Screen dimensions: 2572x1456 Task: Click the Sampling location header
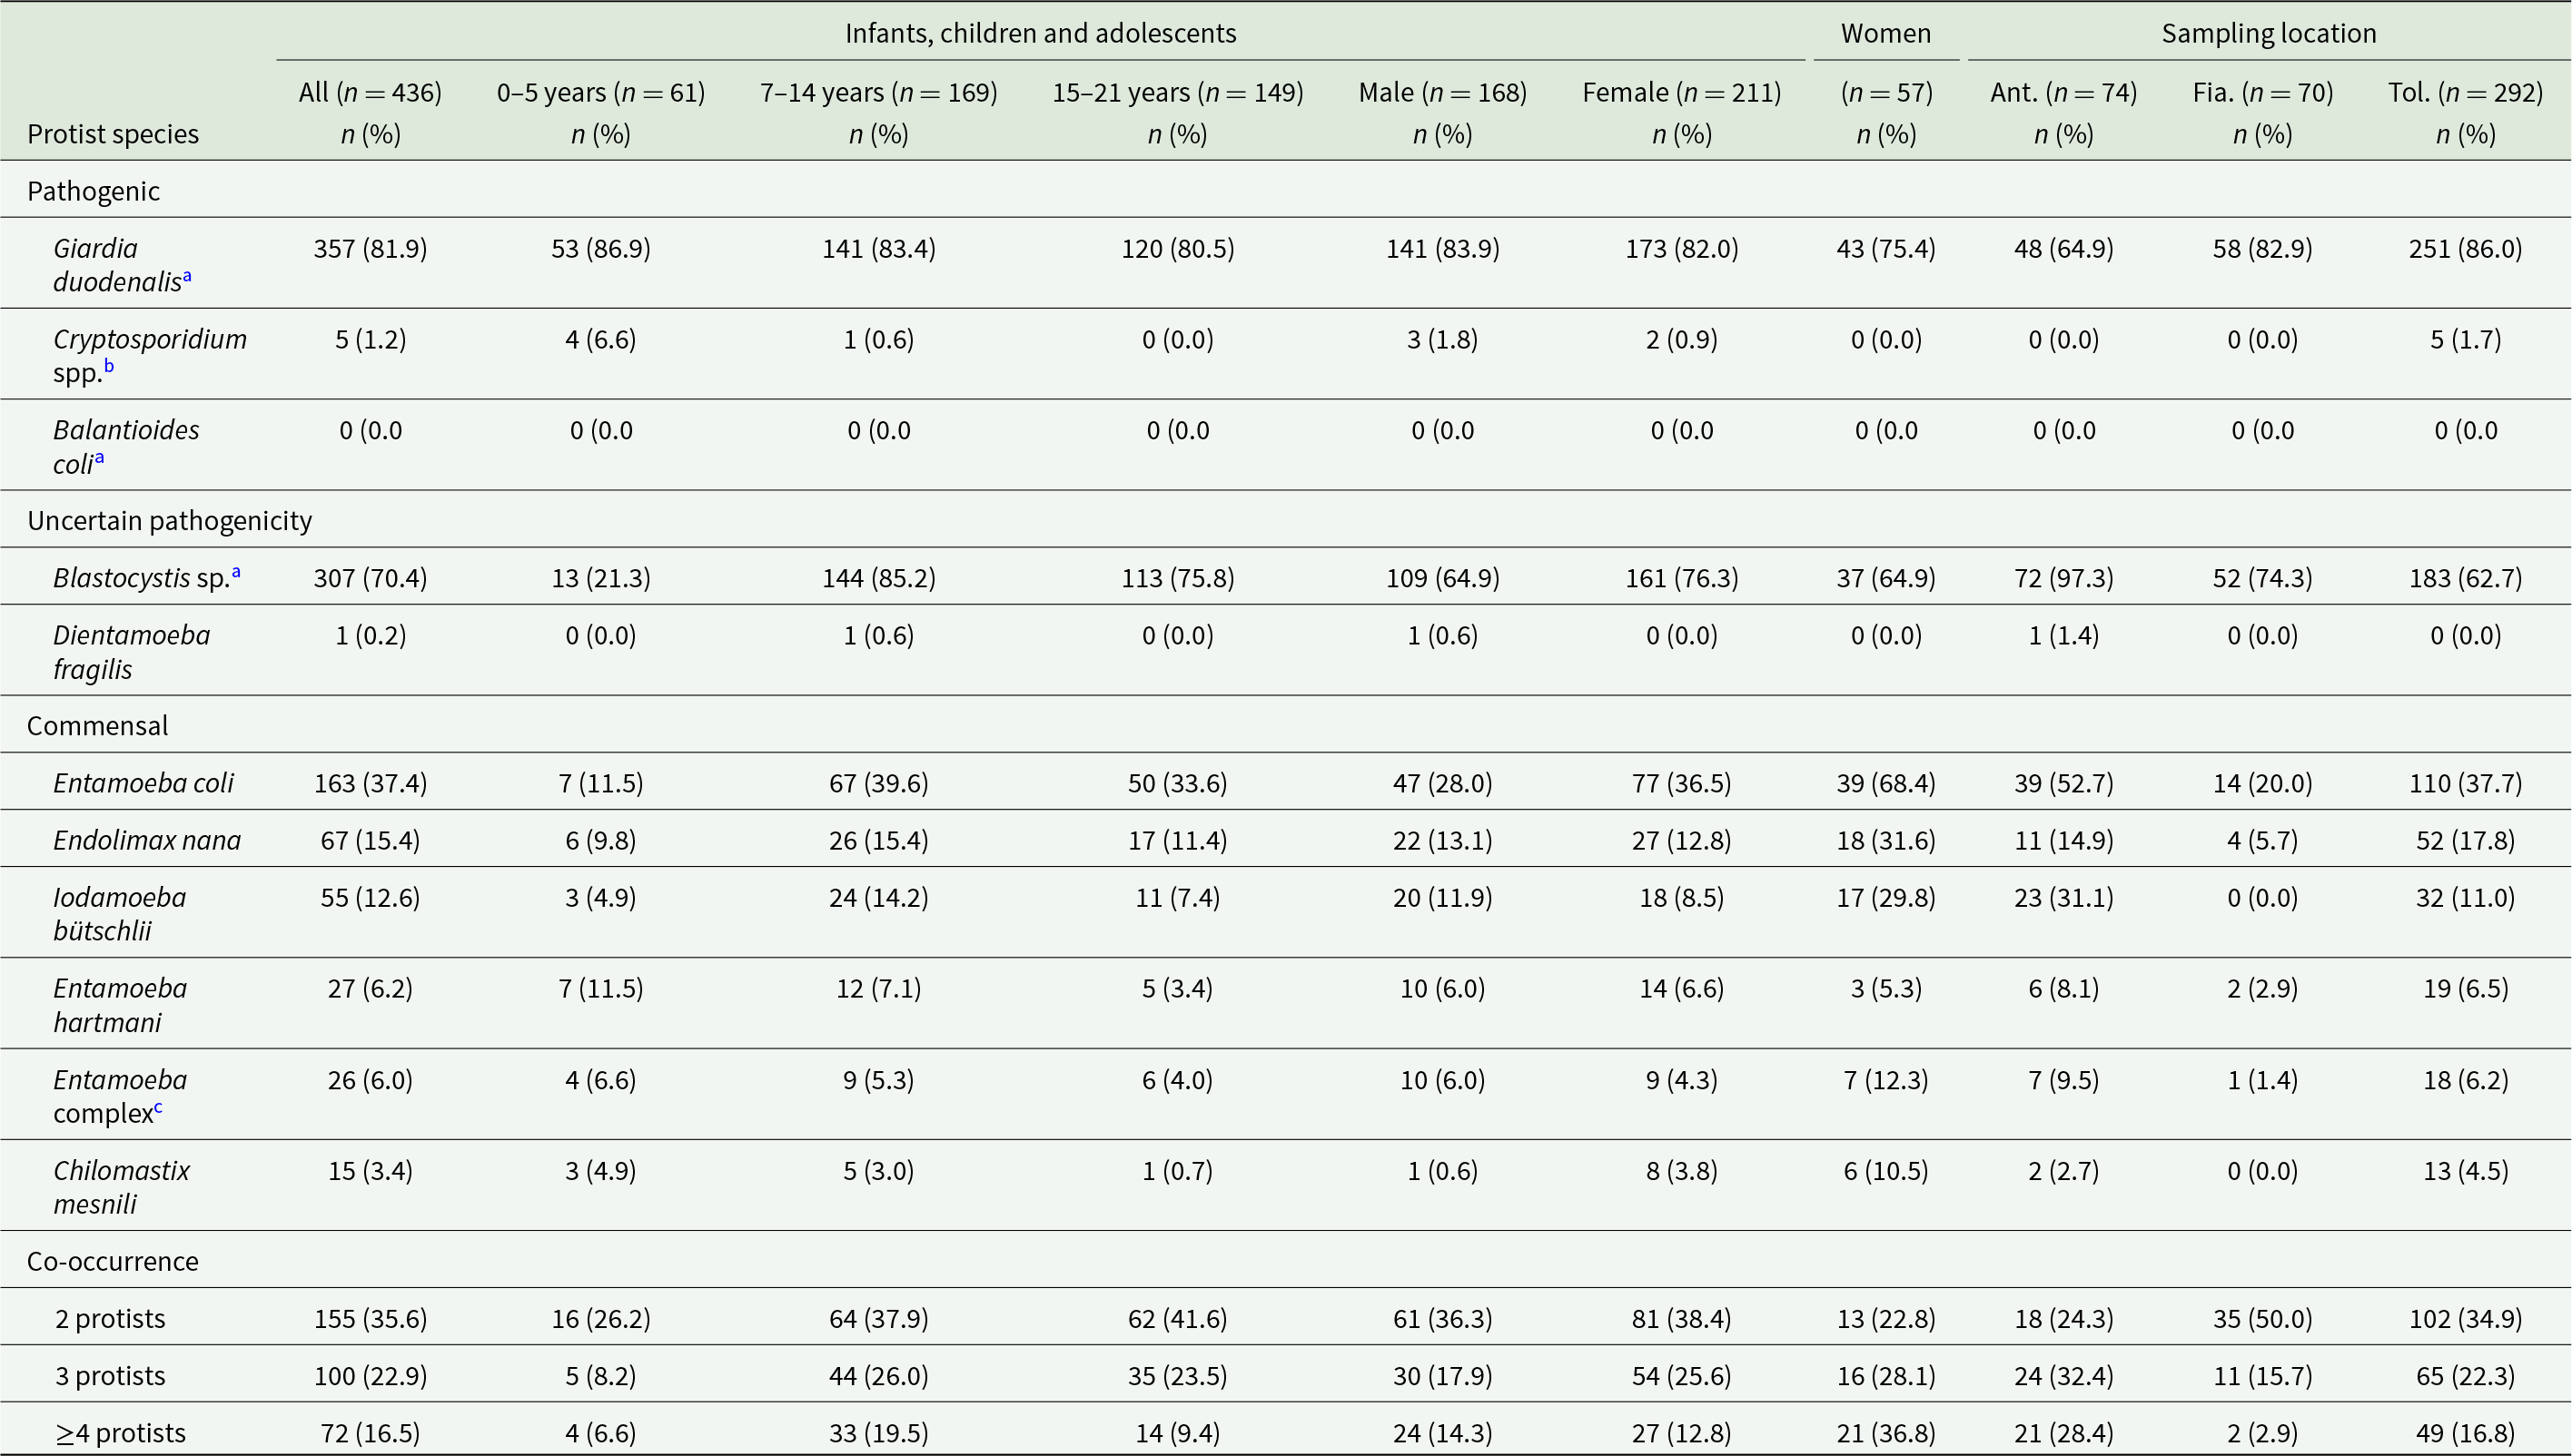point(2268,33)
